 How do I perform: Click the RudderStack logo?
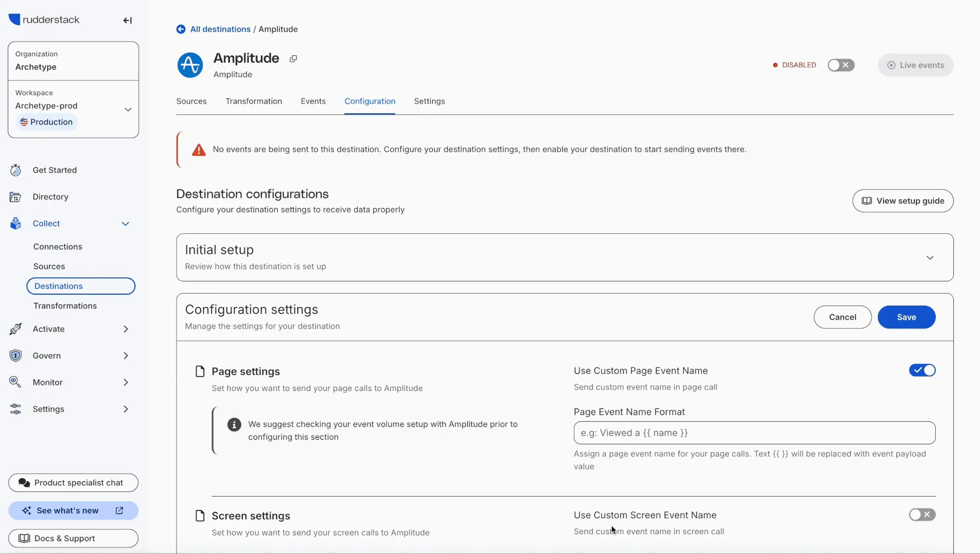click(x=44, y=19)
